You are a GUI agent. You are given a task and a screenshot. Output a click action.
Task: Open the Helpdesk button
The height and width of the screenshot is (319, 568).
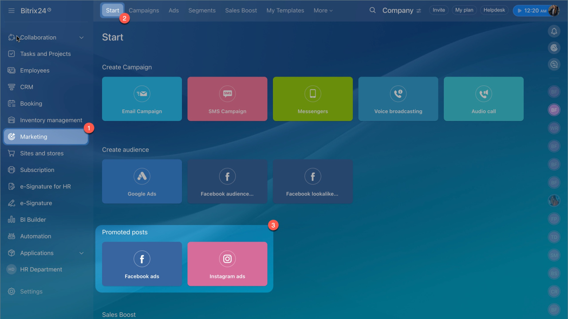494,10
